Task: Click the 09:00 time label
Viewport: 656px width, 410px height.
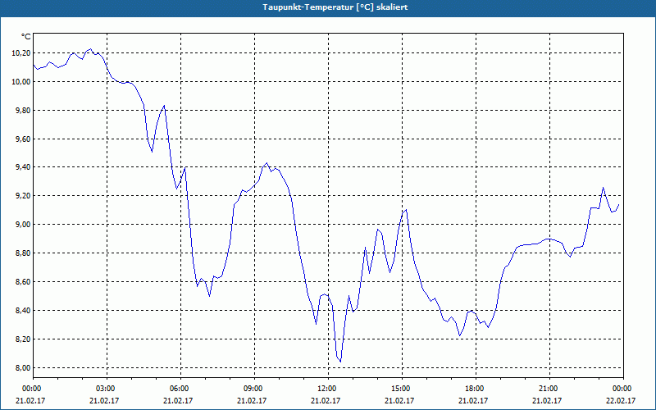Action: pos(254,389)
